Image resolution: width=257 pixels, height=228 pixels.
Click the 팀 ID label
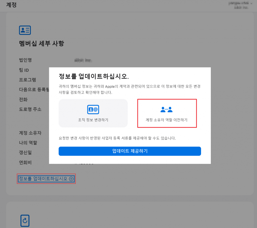point(24,70)
